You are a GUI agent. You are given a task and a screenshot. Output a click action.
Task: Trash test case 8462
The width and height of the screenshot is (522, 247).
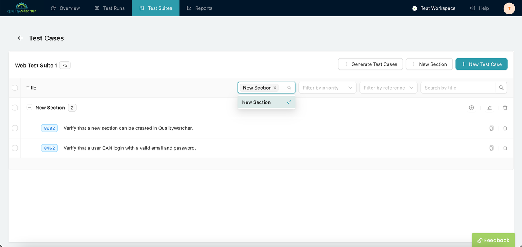505,148
